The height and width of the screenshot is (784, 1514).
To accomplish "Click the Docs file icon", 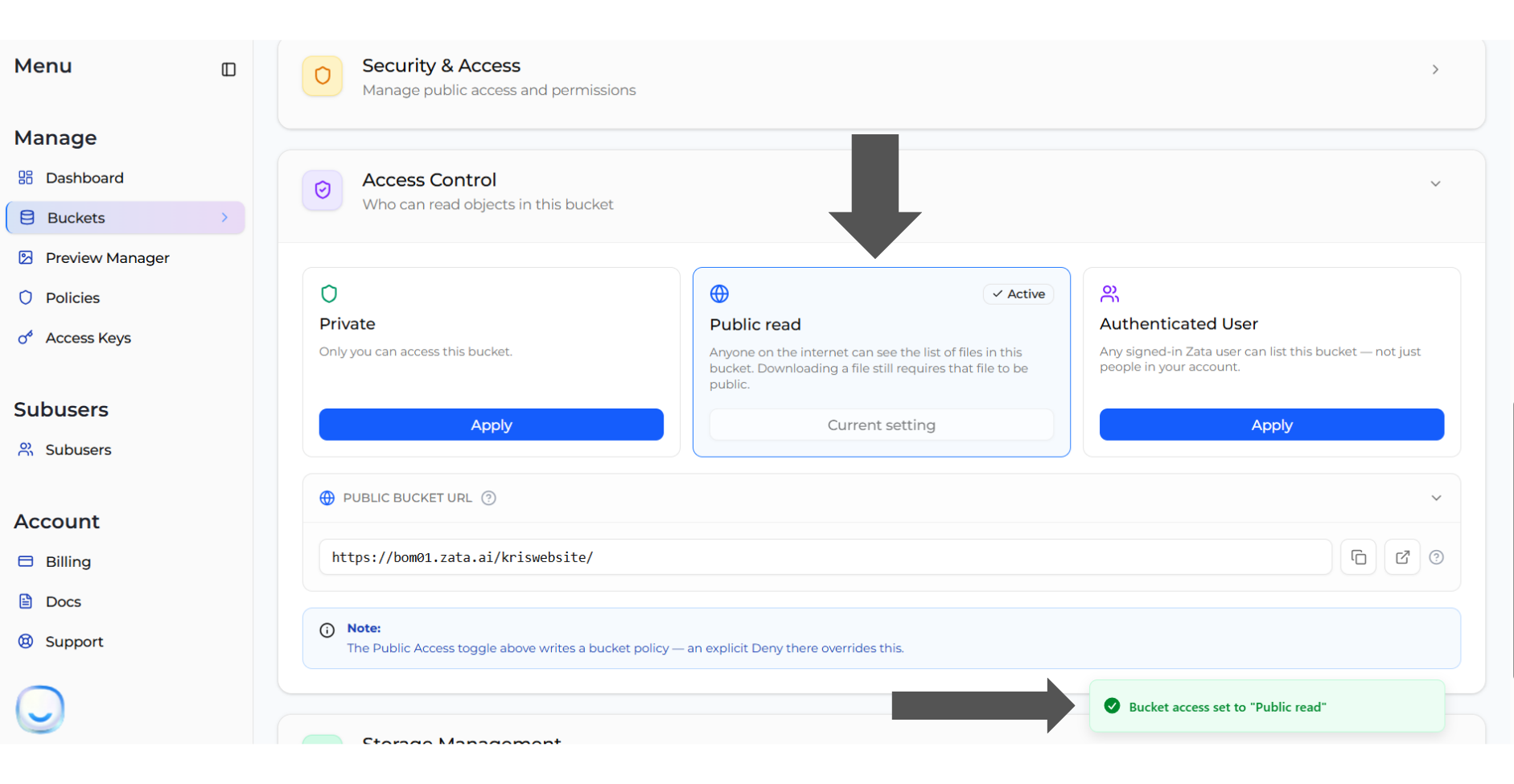I will pos(26,601).
